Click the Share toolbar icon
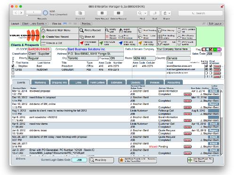 pyautogui.click(x=165, y=13)
